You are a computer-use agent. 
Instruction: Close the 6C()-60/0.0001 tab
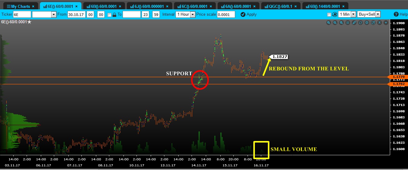point(211,6)
